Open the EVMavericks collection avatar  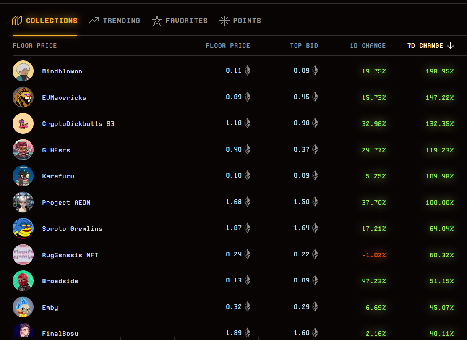tap(23, 97)
